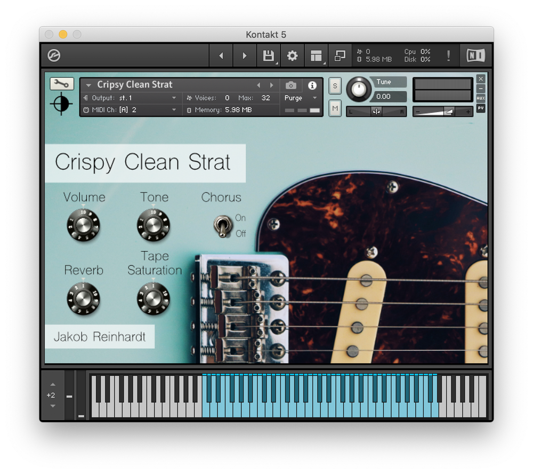Click the Kontakt logo icon in the toolbar
The height and width of the screenshot is (474, 533).
point(54,55)
